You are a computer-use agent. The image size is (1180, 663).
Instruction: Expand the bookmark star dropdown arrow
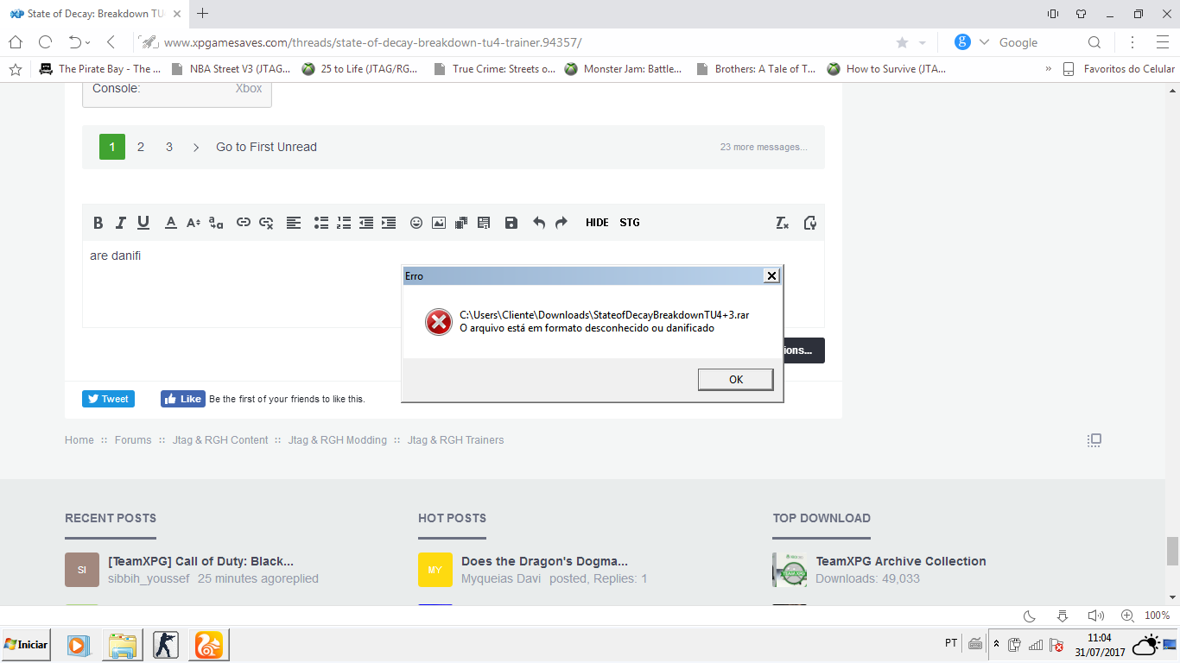[x=922, y=43]
